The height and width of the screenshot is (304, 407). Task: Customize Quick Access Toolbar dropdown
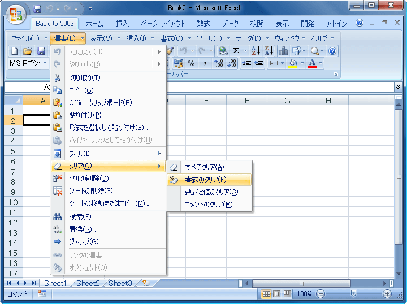pyautogui.click(x=90, y=9)
